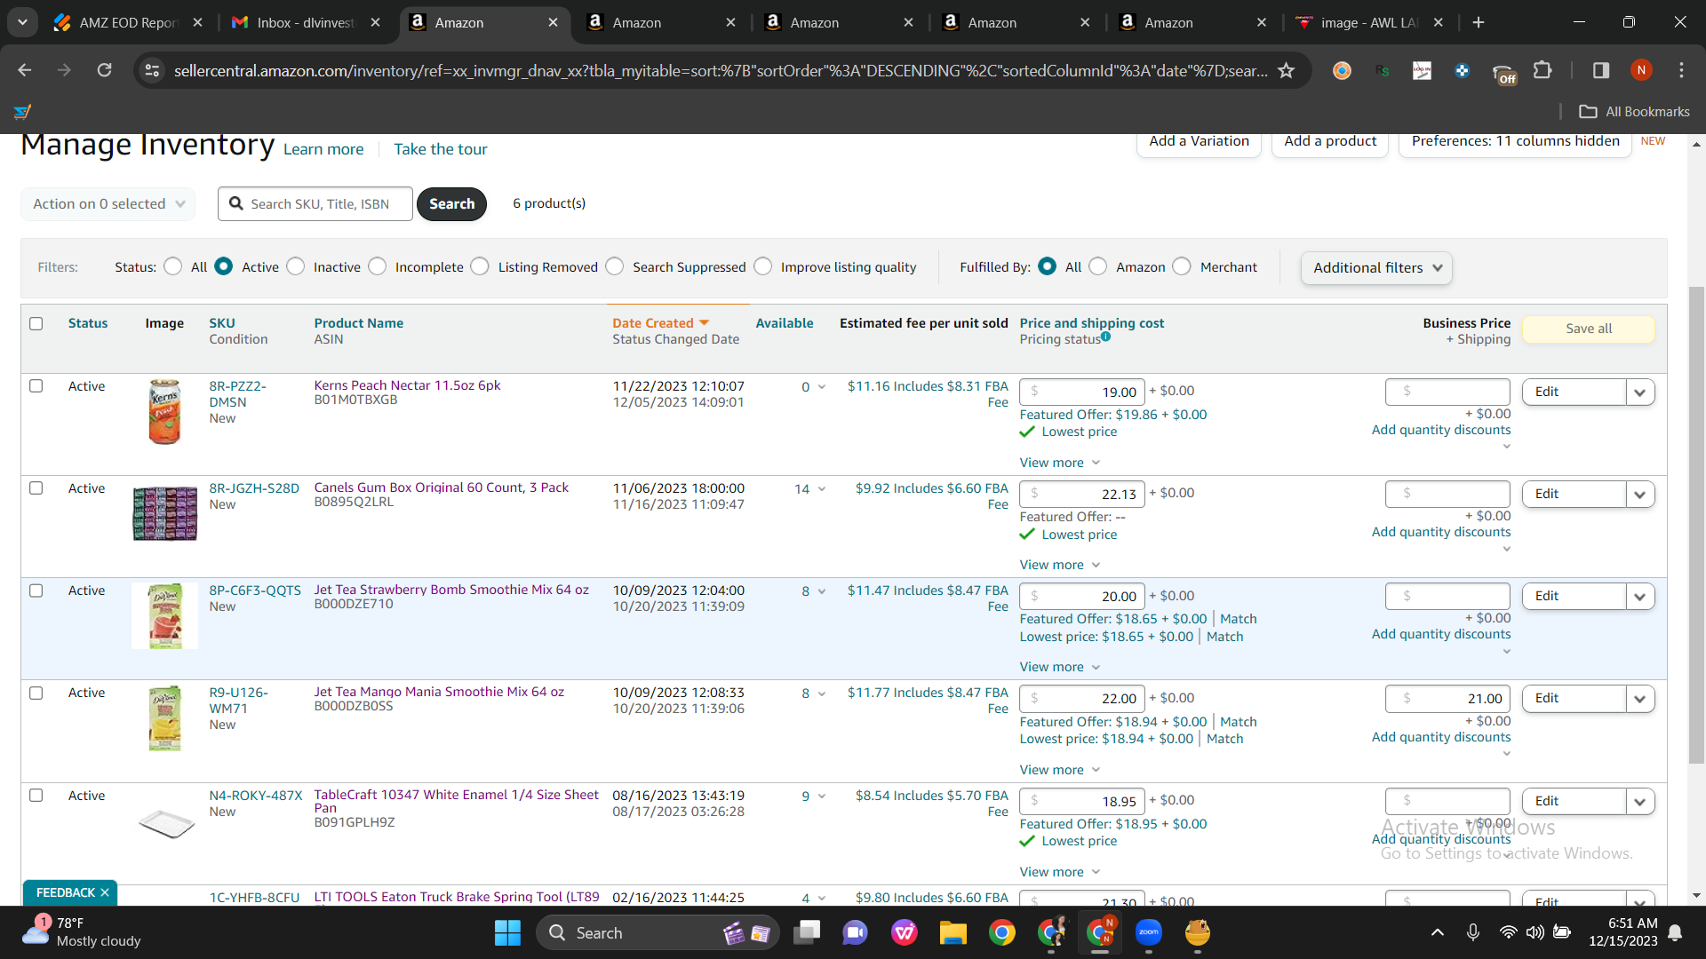Click Add a product button
This screenshot has height=959, width=1706.
coord(1330,141)
